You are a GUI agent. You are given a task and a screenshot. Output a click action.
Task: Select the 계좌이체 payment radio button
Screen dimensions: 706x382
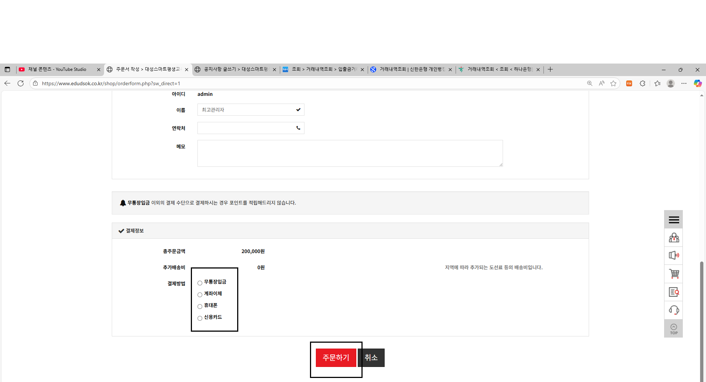pos(200,295)
